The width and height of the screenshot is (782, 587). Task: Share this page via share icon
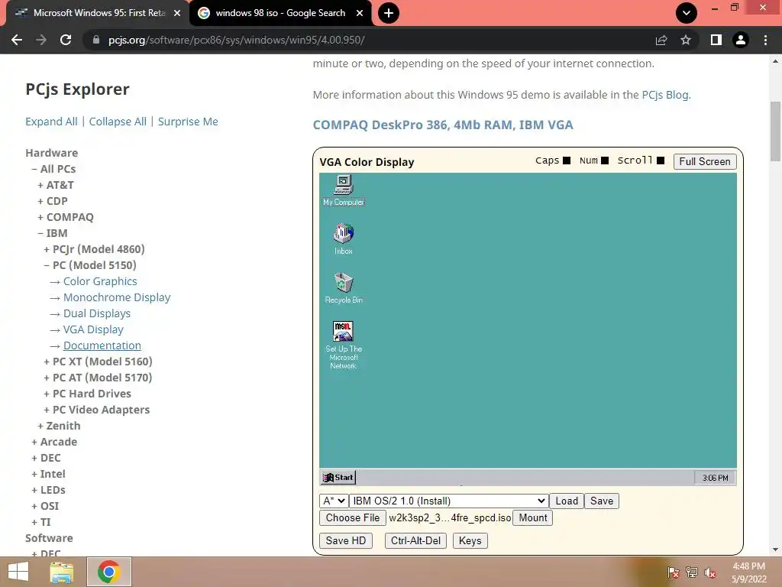point(661,40)
